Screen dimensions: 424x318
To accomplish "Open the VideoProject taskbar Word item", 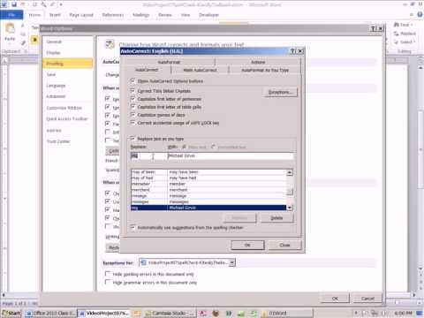I will (x=104, y=313).
